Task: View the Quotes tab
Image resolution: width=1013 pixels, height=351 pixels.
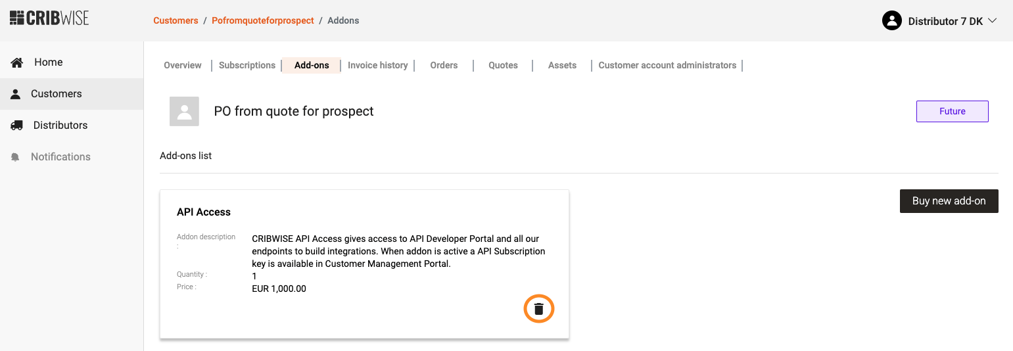Action: [503, 65]
